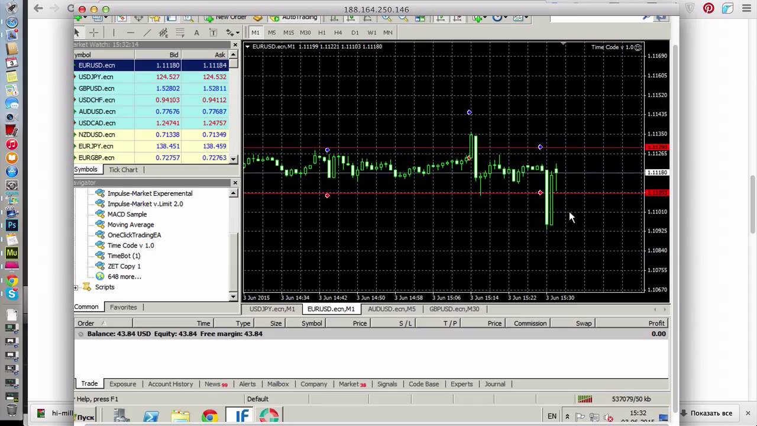Switch chart to D1 timeframe
This screenshot has width=757, height=426.
(x=355, y=33)
